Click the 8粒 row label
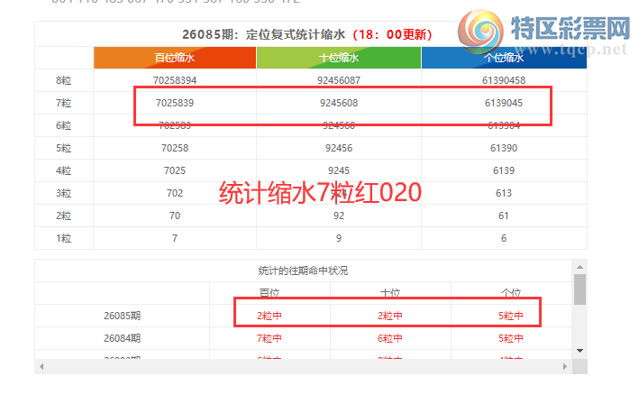 point(64,80)
